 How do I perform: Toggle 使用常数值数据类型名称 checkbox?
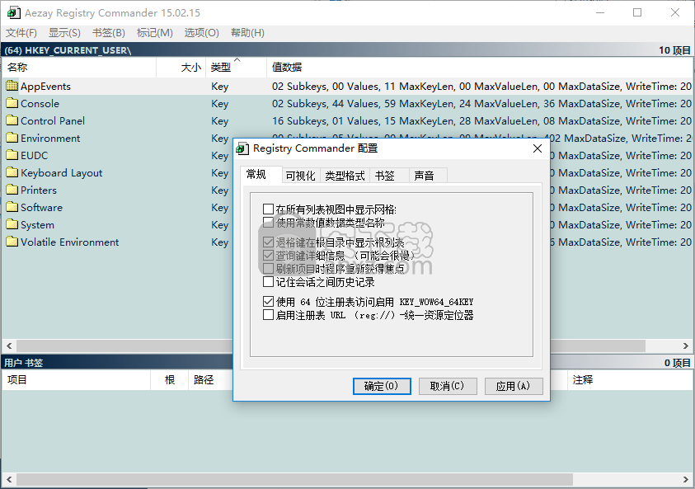point(268,222)
